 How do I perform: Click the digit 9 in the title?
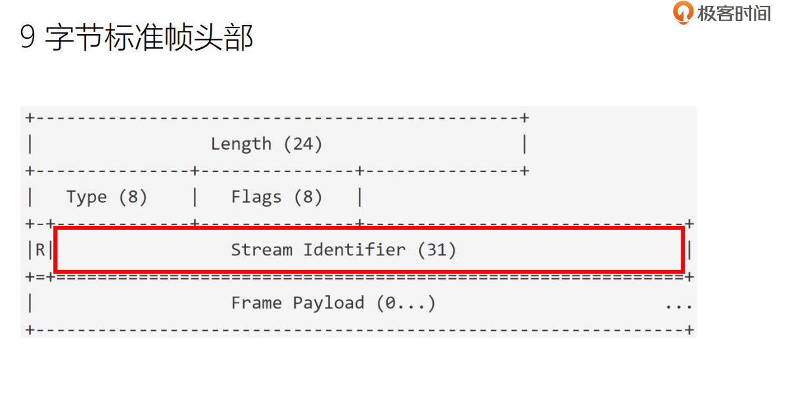(28, 39)
